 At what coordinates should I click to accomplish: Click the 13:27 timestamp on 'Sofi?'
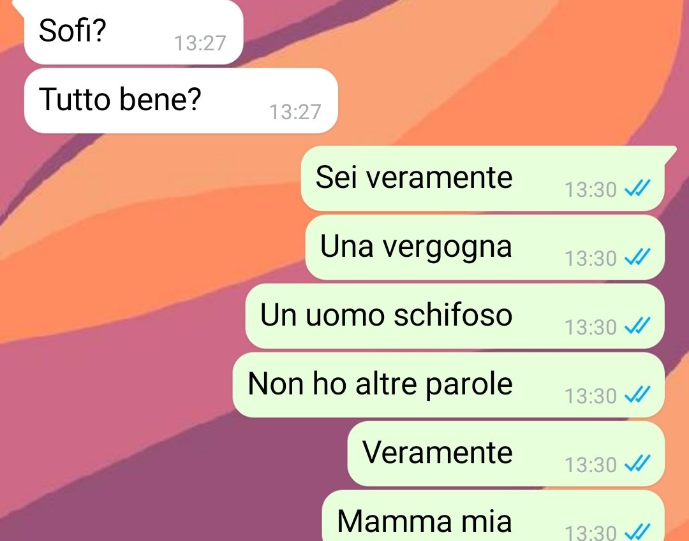coord(200,43)
